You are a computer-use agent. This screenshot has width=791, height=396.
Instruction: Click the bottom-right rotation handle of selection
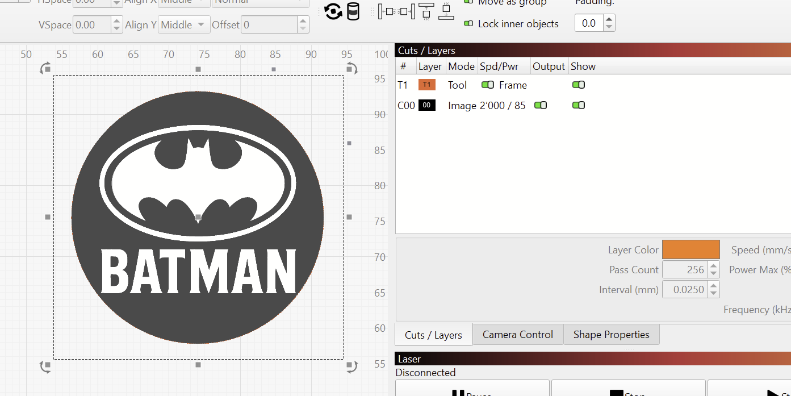pyautogui.click(x=351, y=366)
